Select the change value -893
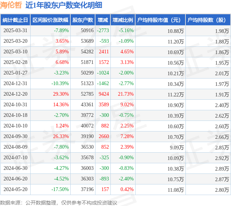The image size is (231, 206). point(104,179)
